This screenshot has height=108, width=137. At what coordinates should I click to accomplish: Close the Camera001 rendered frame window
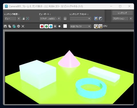click(129, 6)
